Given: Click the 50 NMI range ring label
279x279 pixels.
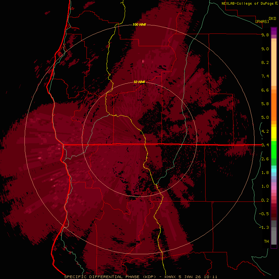Looking at the screenshot, I should pos(139,82).
